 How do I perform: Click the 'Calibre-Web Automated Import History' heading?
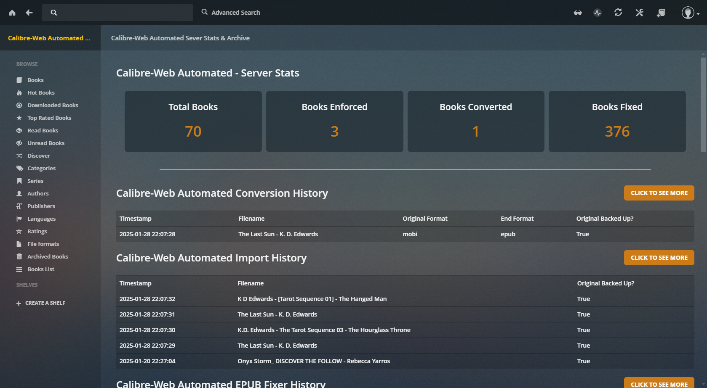[211, 258]
